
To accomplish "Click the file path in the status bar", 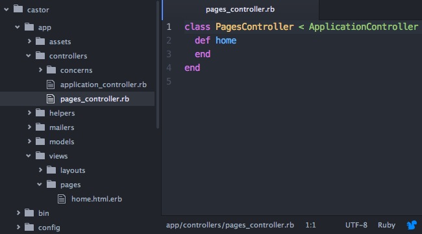I will click(230, 225).
